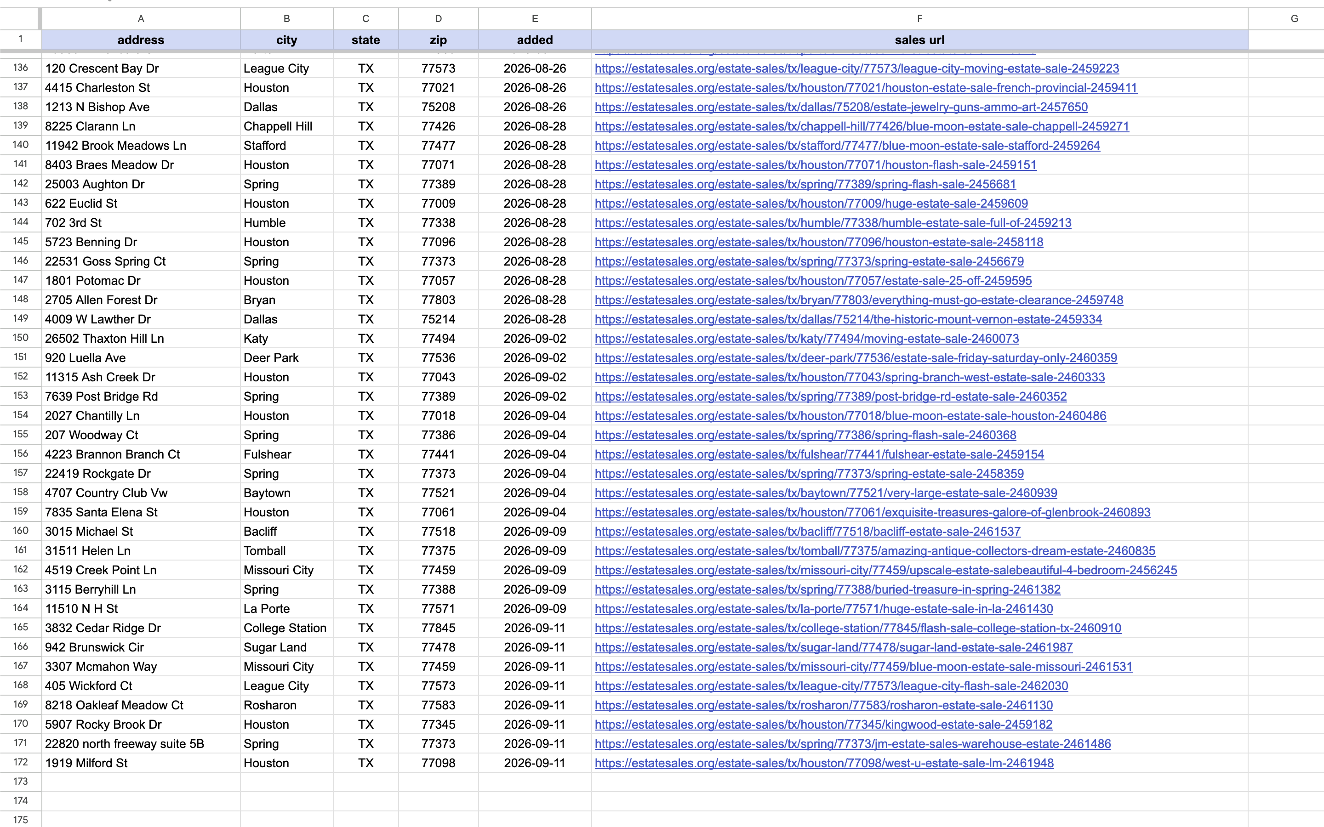
Task: Open the houston-flash-sale-2459151 link
Action: coord(816,164)
